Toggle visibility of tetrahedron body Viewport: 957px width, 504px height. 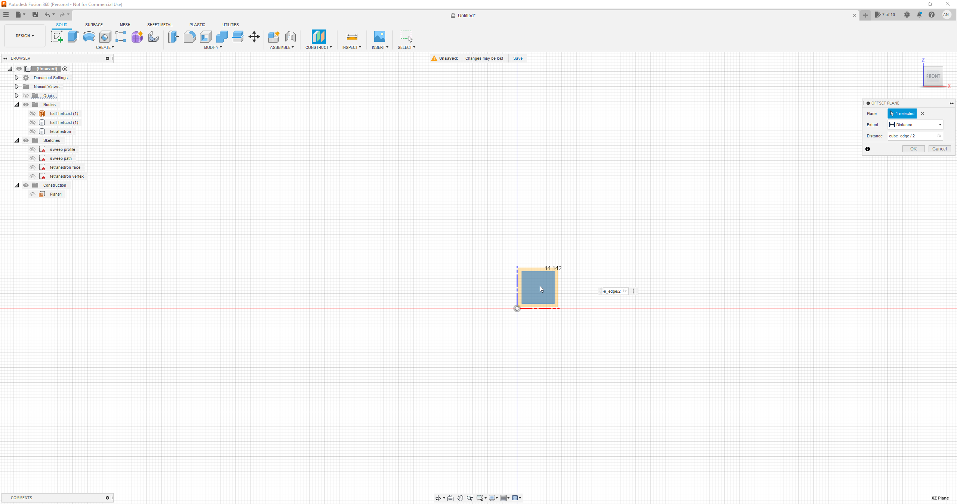32,131
